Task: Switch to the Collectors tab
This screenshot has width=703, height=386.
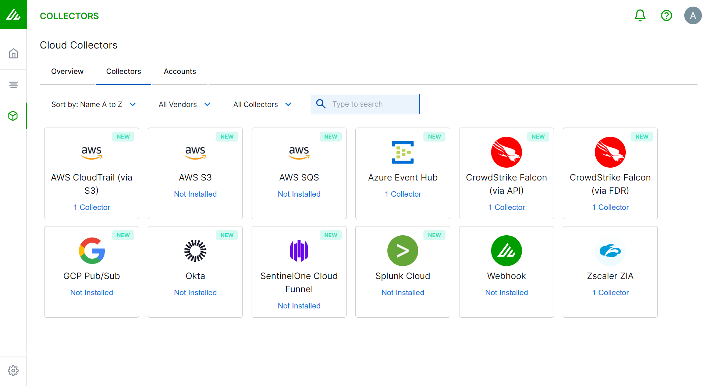Action: coord(124,71)
